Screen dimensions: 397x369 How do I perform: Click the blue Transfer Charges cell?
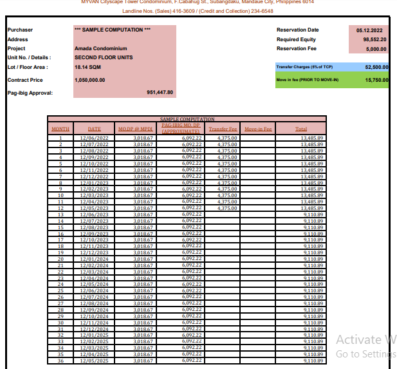(x=332, y=67)
